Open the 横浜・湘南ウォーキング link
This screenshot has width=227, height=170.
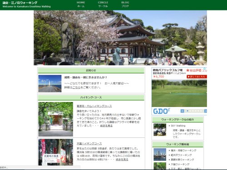[183, 151]
